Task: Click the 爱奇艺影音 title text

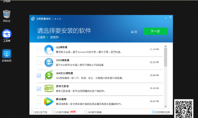Action: coord(62,86)
